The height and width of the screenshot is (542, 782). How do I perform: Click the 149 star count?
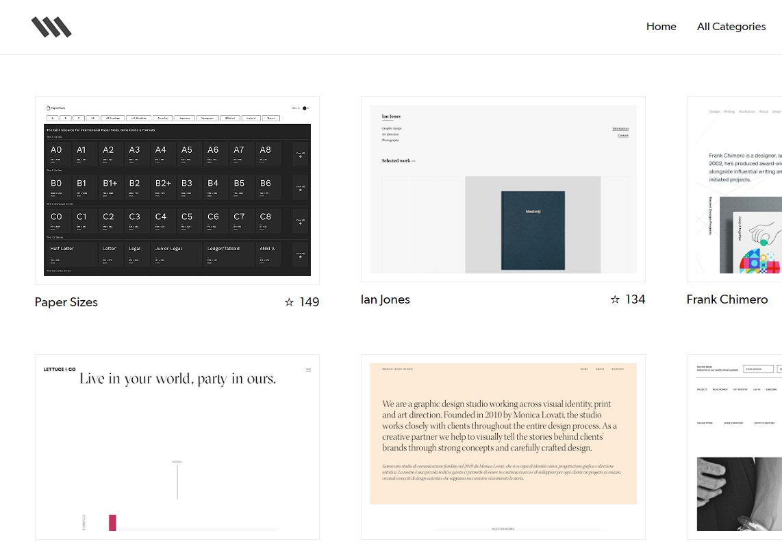click(310, 302)
